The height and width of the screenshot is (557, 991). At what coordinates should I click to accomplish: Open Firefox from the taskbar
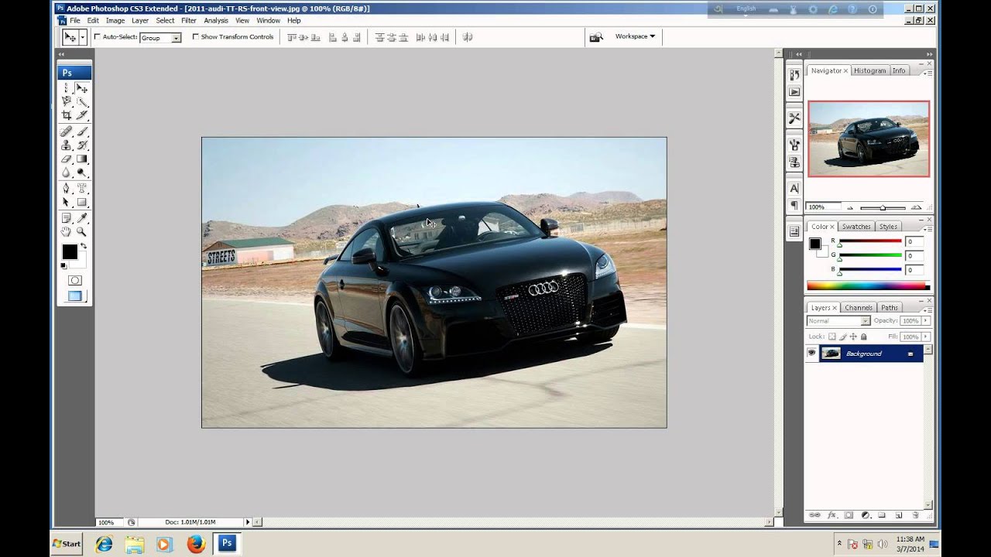click(196, 544)
